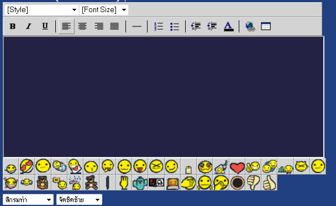This screenshot has height=206, width=336.
Task: Insert the thumbs down hand emoticon
Action: pyautogui.click(x=253, y=182)
